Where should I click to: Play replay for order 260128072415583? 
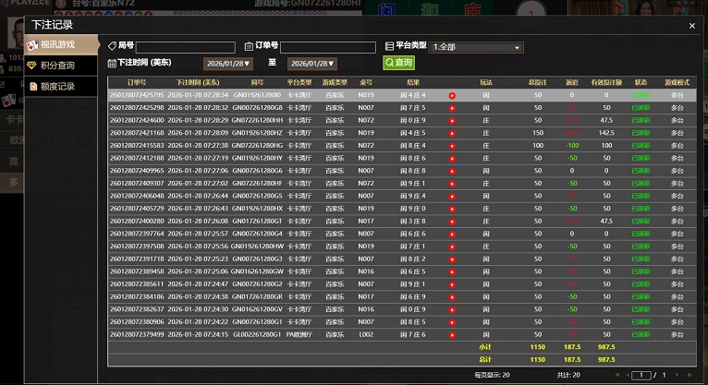pos(452,145)
